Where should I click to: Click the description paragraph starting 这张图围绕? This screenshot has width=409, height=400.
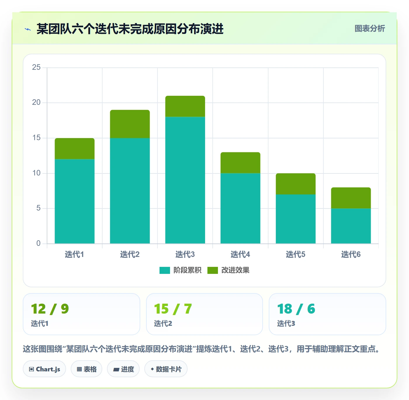point(202,349)
